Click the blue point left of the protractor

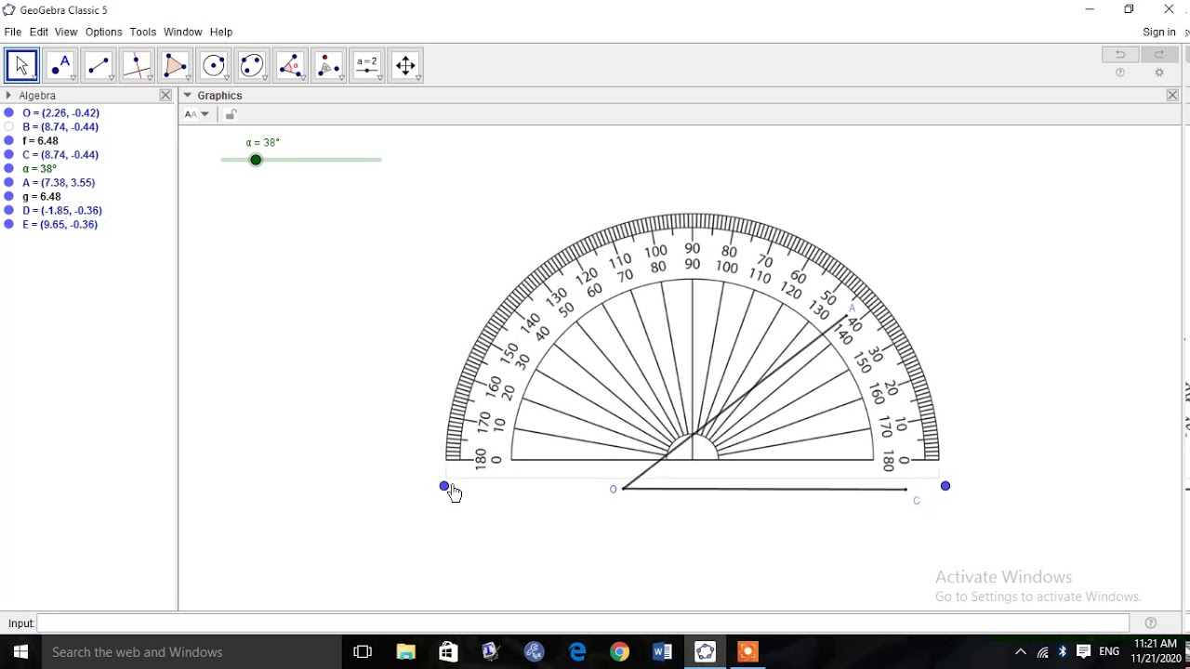click(444, 486)
